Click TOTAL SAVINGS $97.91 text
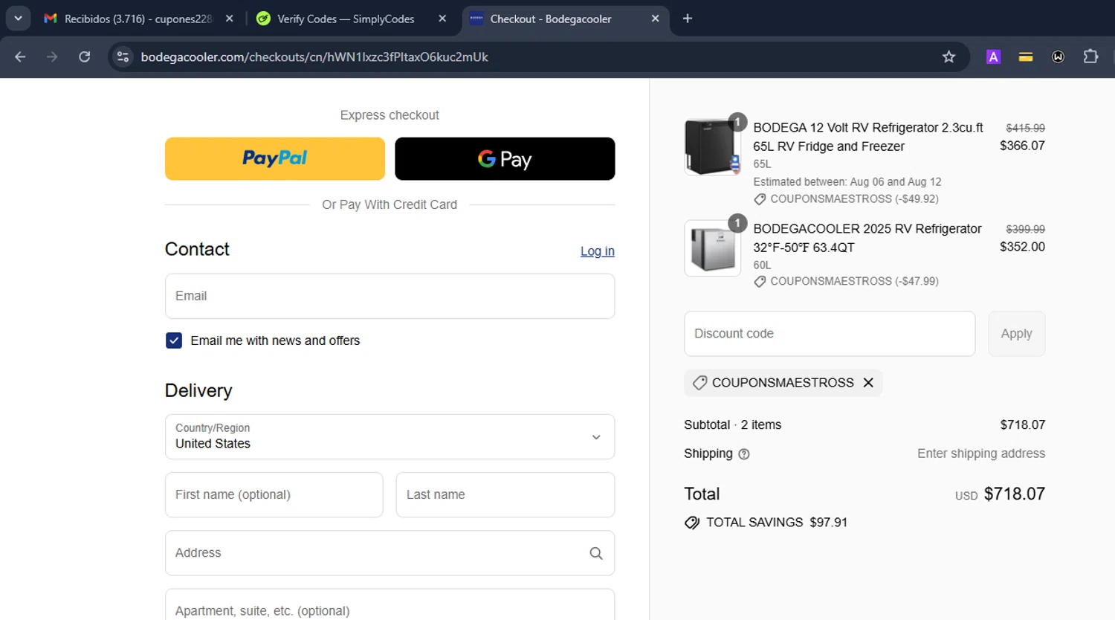This screenshot has width=1115, height=620. pos(777,523)
